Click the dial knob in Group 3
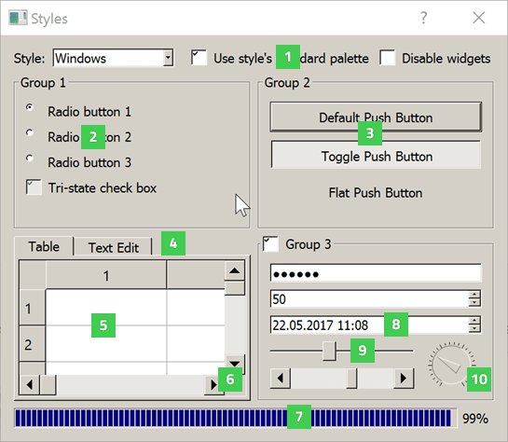Screen dimensions: 508x442 pos(452,364)
